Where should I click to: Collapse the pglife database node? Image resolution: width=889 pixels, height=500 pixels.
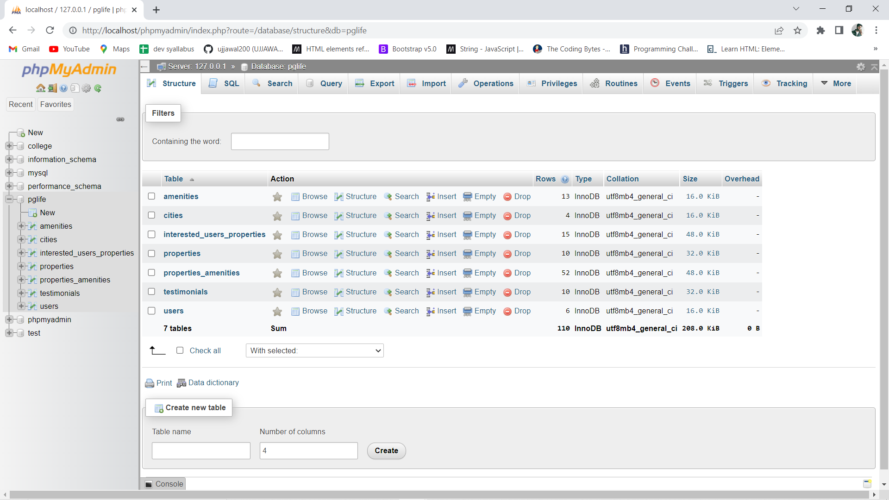(9, 200)
